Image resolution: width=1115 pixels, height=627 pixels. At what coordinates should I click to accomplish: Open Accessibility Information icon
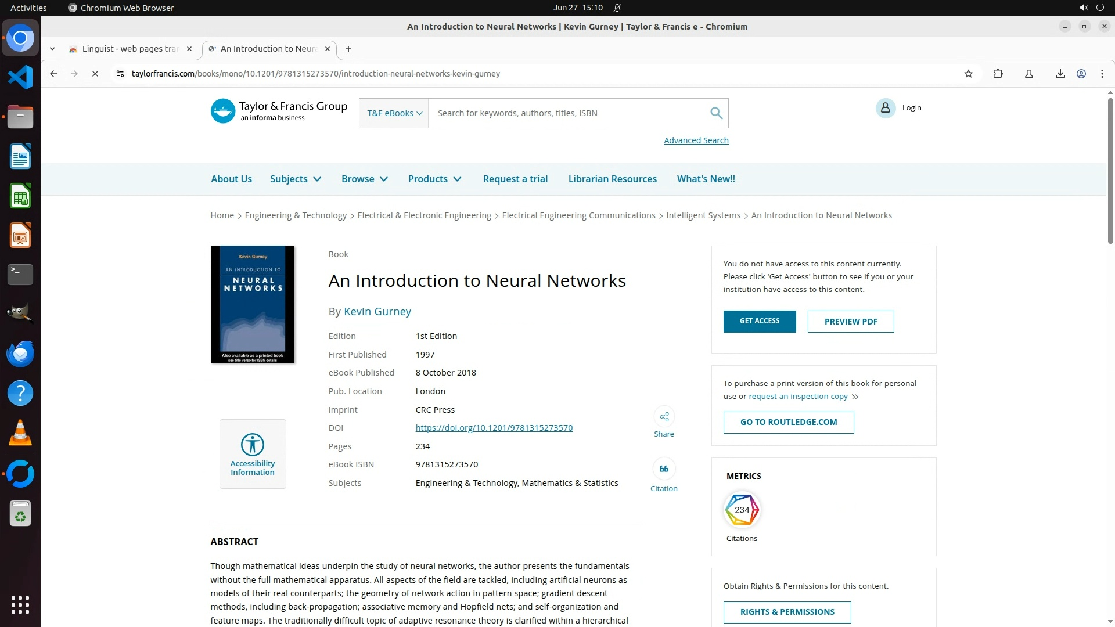(x=253, y=445)
